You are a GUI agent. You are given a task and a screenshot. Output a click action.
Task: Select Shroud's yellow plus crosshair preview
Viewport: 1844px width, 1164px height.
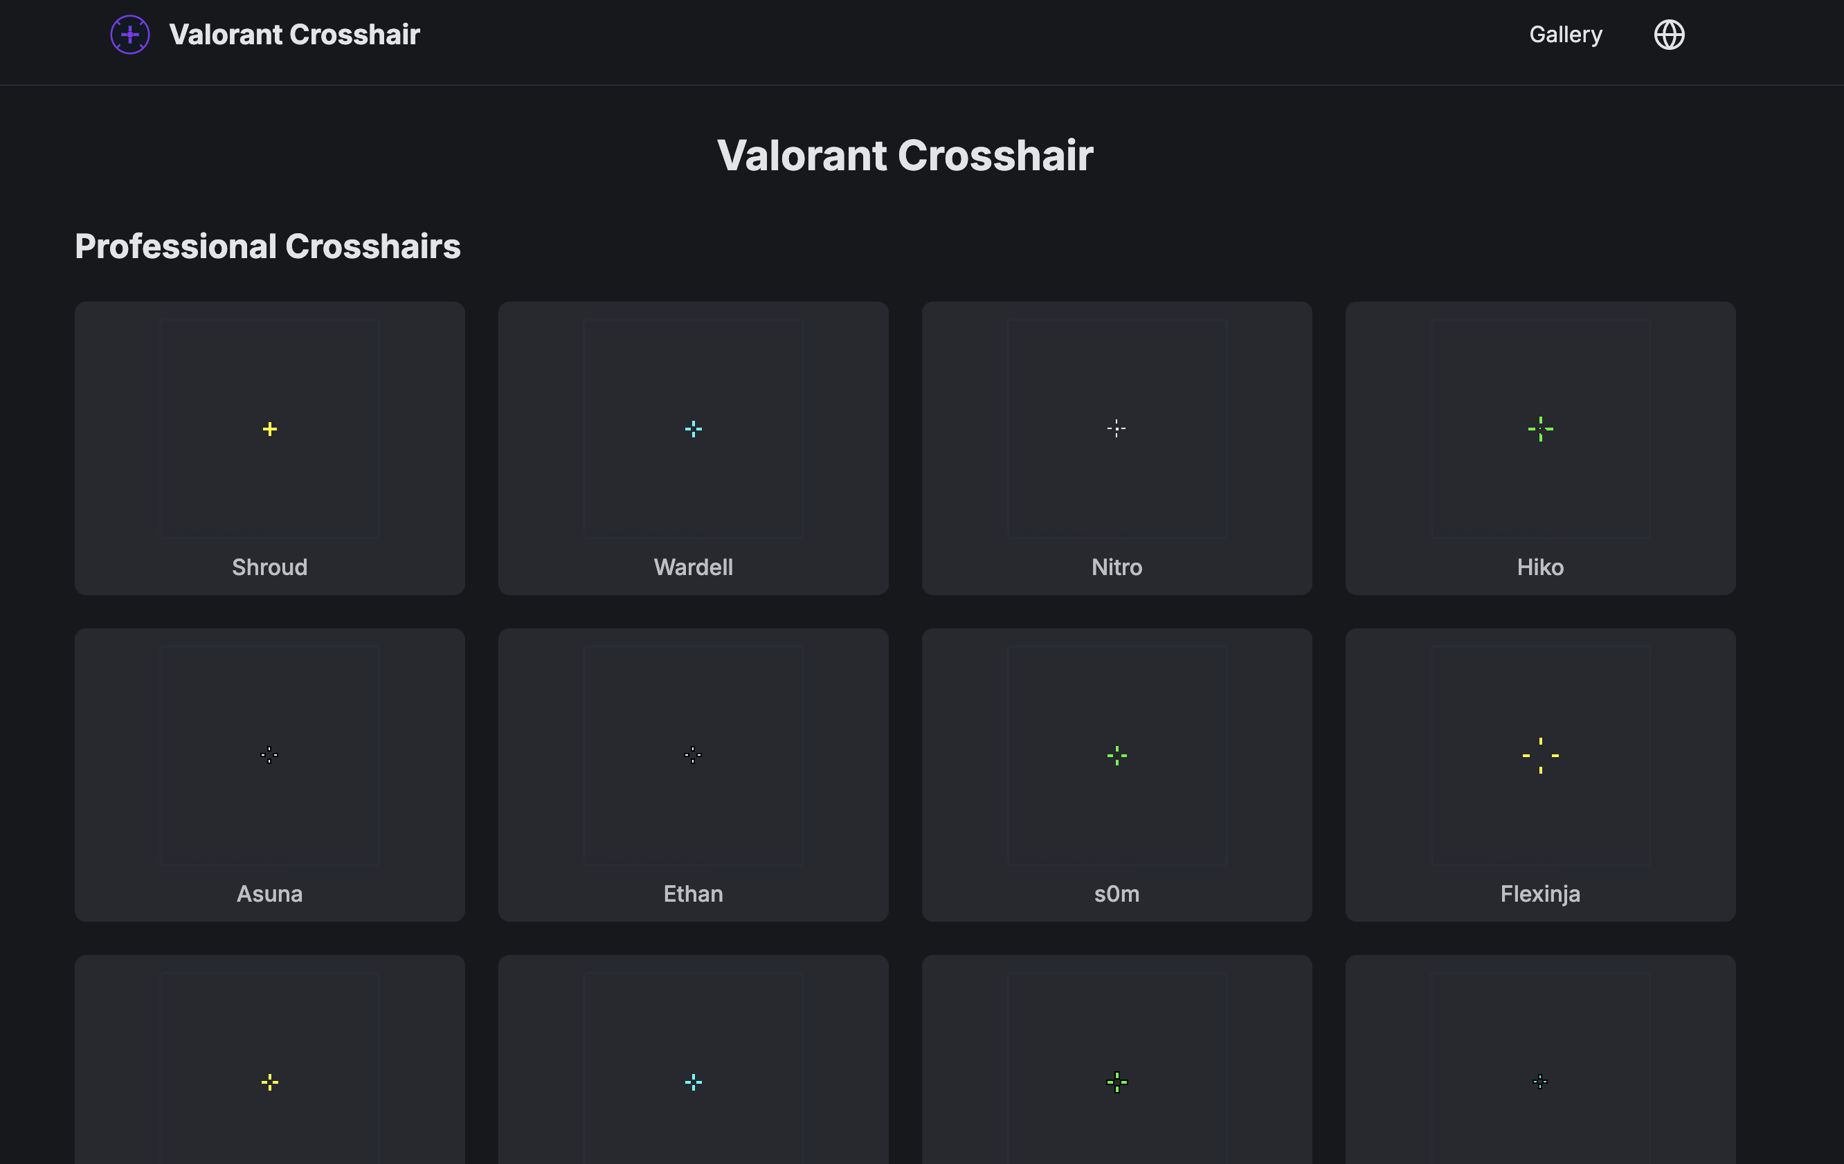(x=269, y=429)
